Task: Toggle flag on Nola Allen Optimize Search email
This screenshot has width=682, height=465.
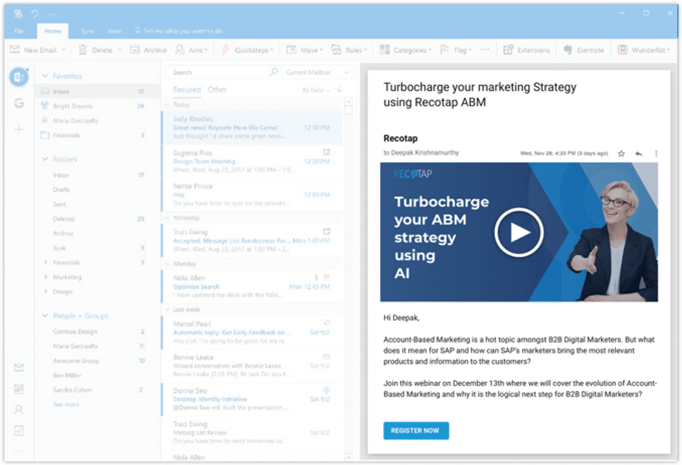Action: [x=327, y=277]
